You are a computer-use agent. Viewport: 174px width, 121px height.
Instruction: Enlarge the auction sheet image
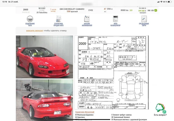pyautogui.click(x=111, y=73)
